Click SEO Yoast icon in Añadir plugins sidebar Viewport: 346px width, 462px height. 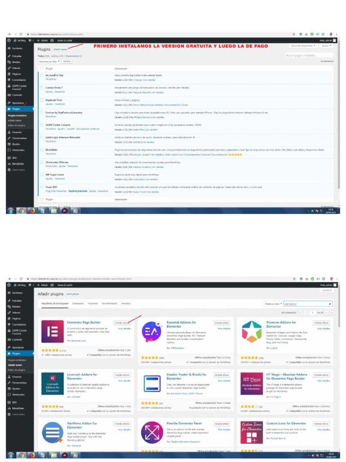click(x=9, y=402)
